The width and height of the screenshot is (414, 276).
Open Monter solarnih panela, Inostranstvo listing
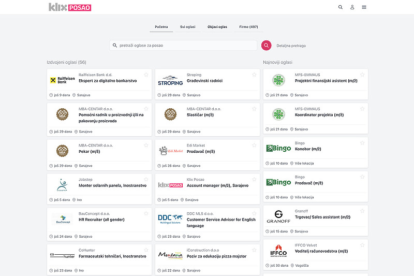(112, 186)
